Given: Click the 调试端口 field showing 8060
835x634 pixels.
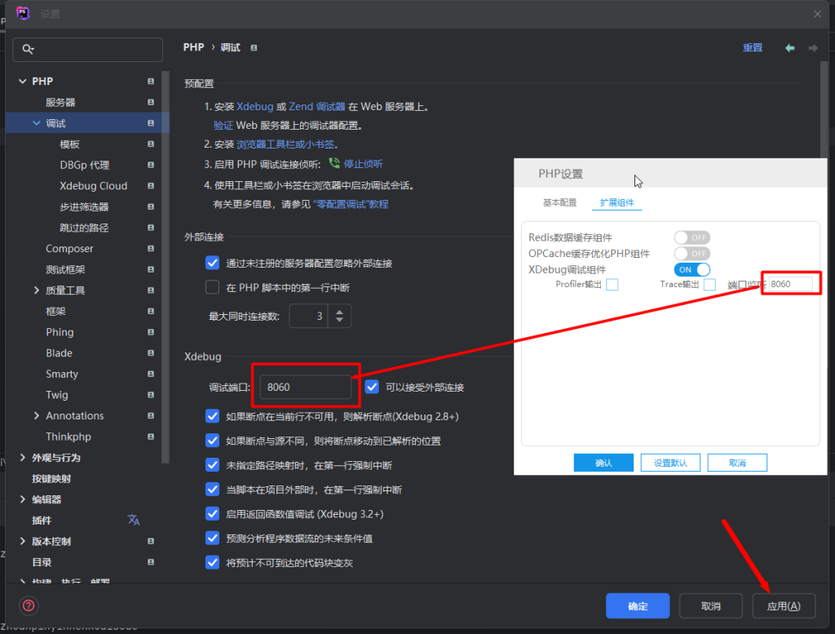Looking at the screenshot, I should click(306, 386).
